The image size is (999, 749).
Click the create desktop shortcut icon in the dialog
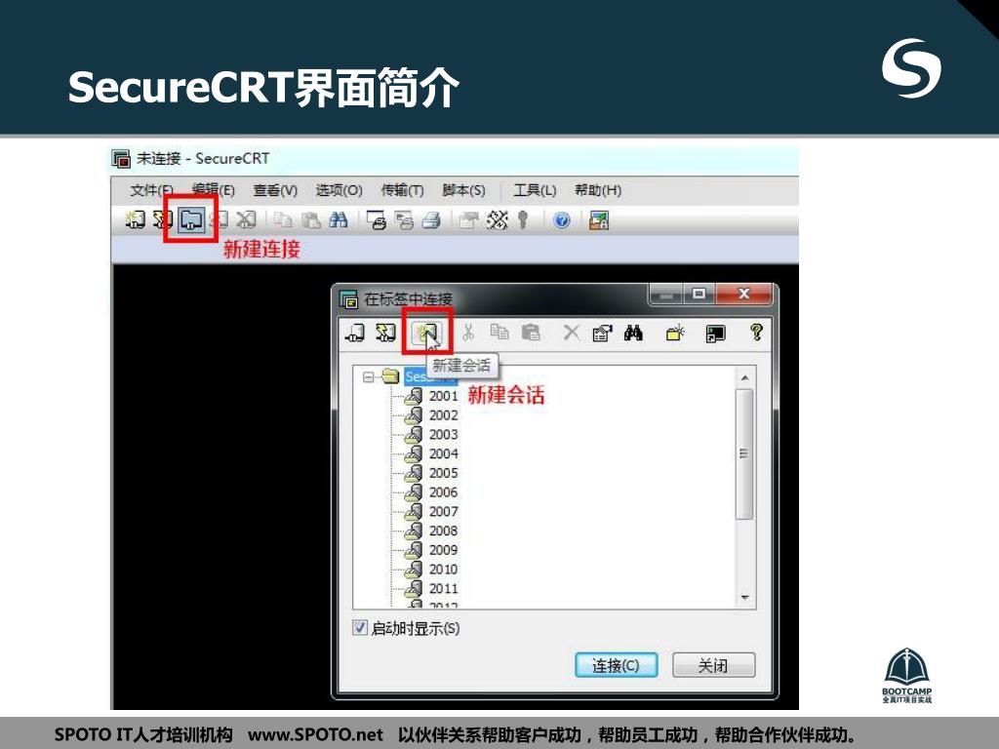(x=715, y=334)
